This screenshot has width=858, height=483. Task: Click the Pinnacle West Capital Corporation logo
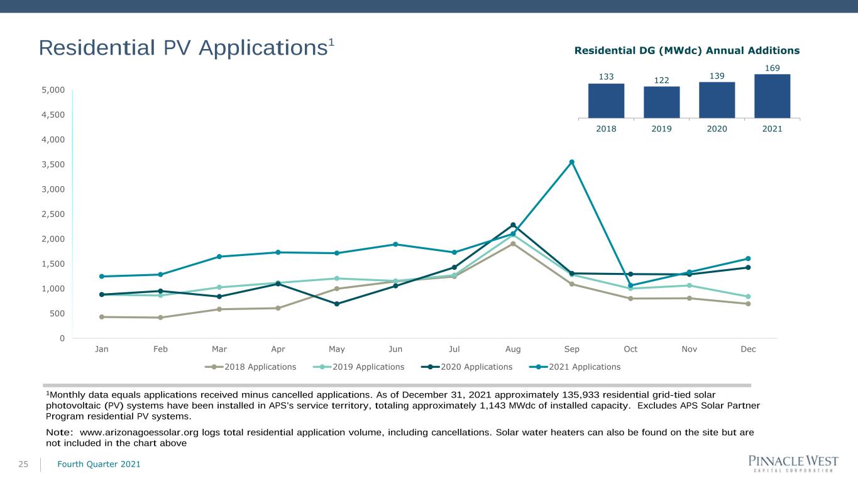(794, 463)
